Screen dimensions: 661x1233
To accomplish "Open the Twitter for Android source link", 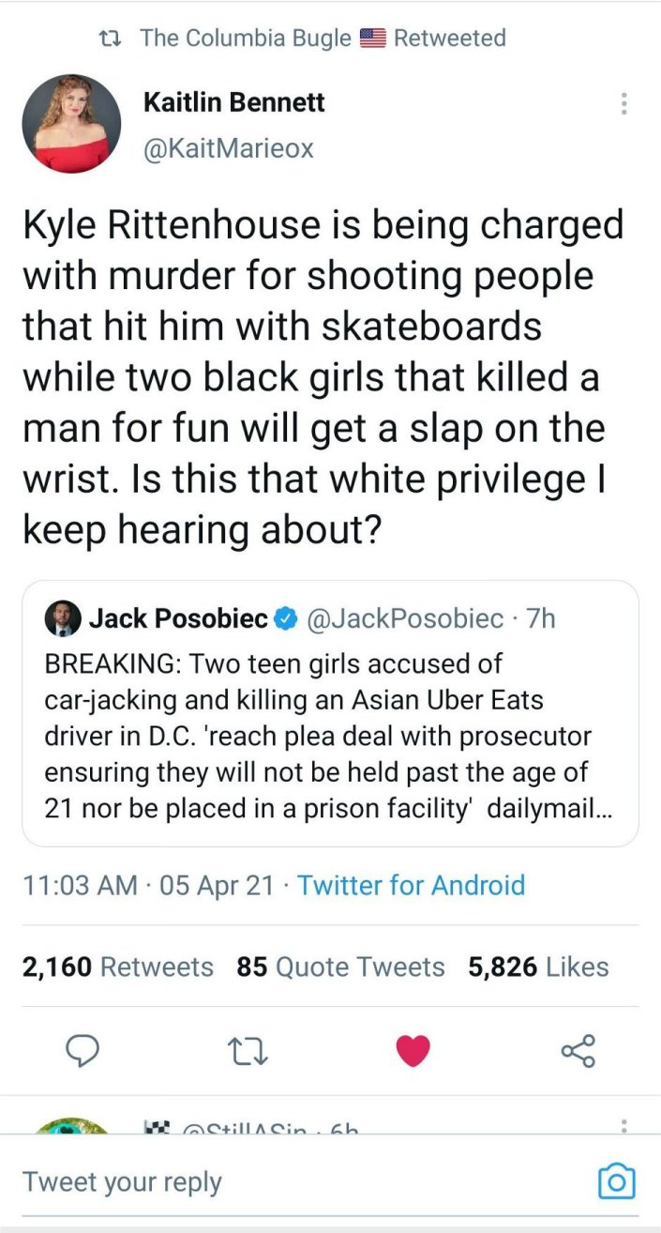I will [x=411, y=885].
